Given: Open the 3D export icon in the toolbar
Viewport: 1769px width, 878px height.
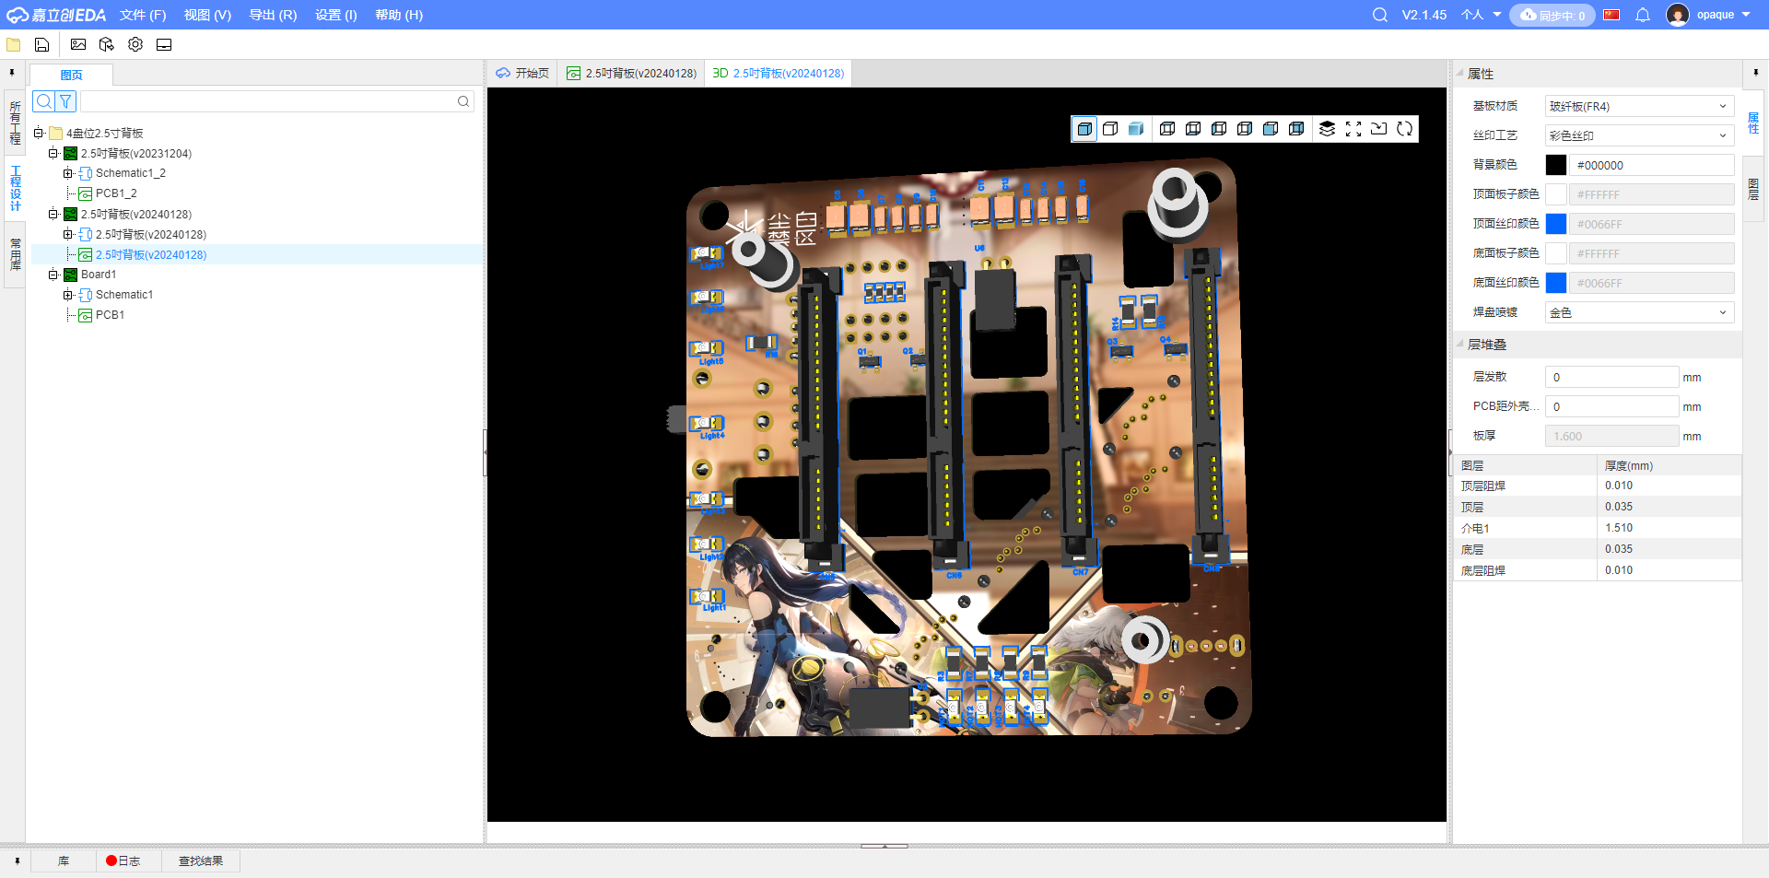Looking at the screenshot, I should pos(106,43).
